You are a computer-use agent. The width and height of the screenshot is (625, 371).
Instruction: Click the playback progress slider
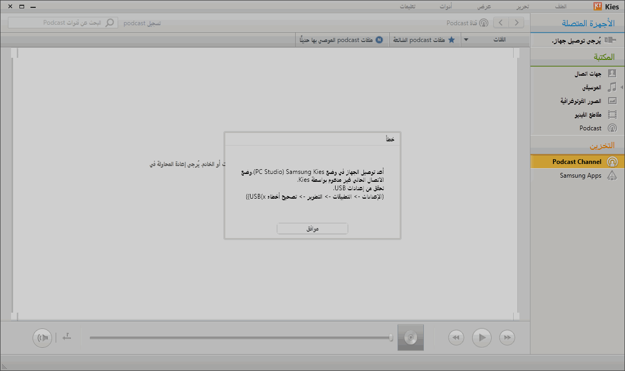pyautogui.click(x=241, y=337)
